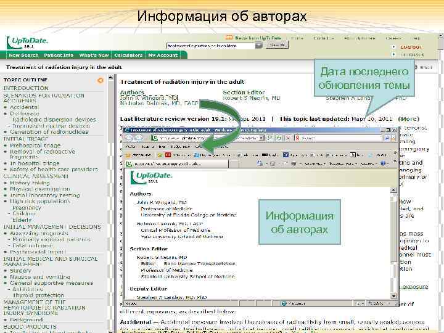Go to INTRODUCTION in topic outline
The image size is (444, 333).
26,88
